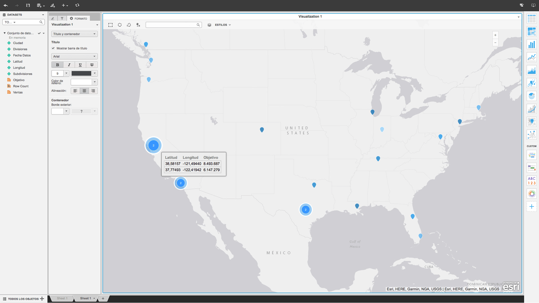Open the Arial font dropdown
Image resolution: width=539 pixels, height=303 pixels.
pos(74,56)
